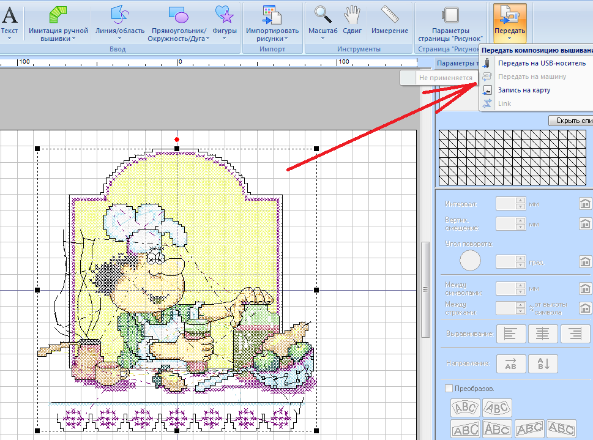Reset Угол поворота with house icon
Screen dimensions: 593x440
(x=586, y=261)
